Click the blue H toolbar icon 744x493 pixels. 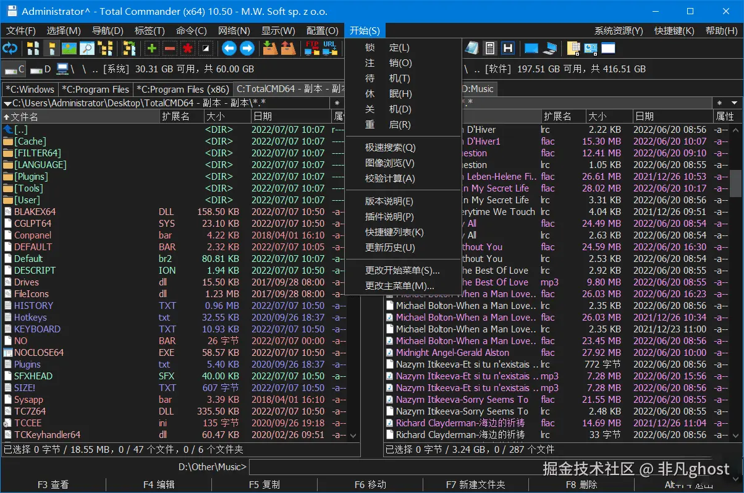click(x=508, y=48)
